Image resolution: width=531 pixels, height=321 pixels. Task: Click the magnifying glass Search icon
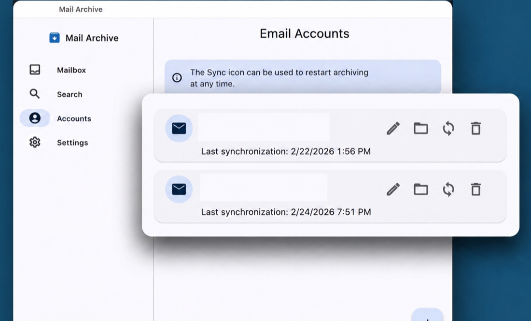[x=35, y=94]
